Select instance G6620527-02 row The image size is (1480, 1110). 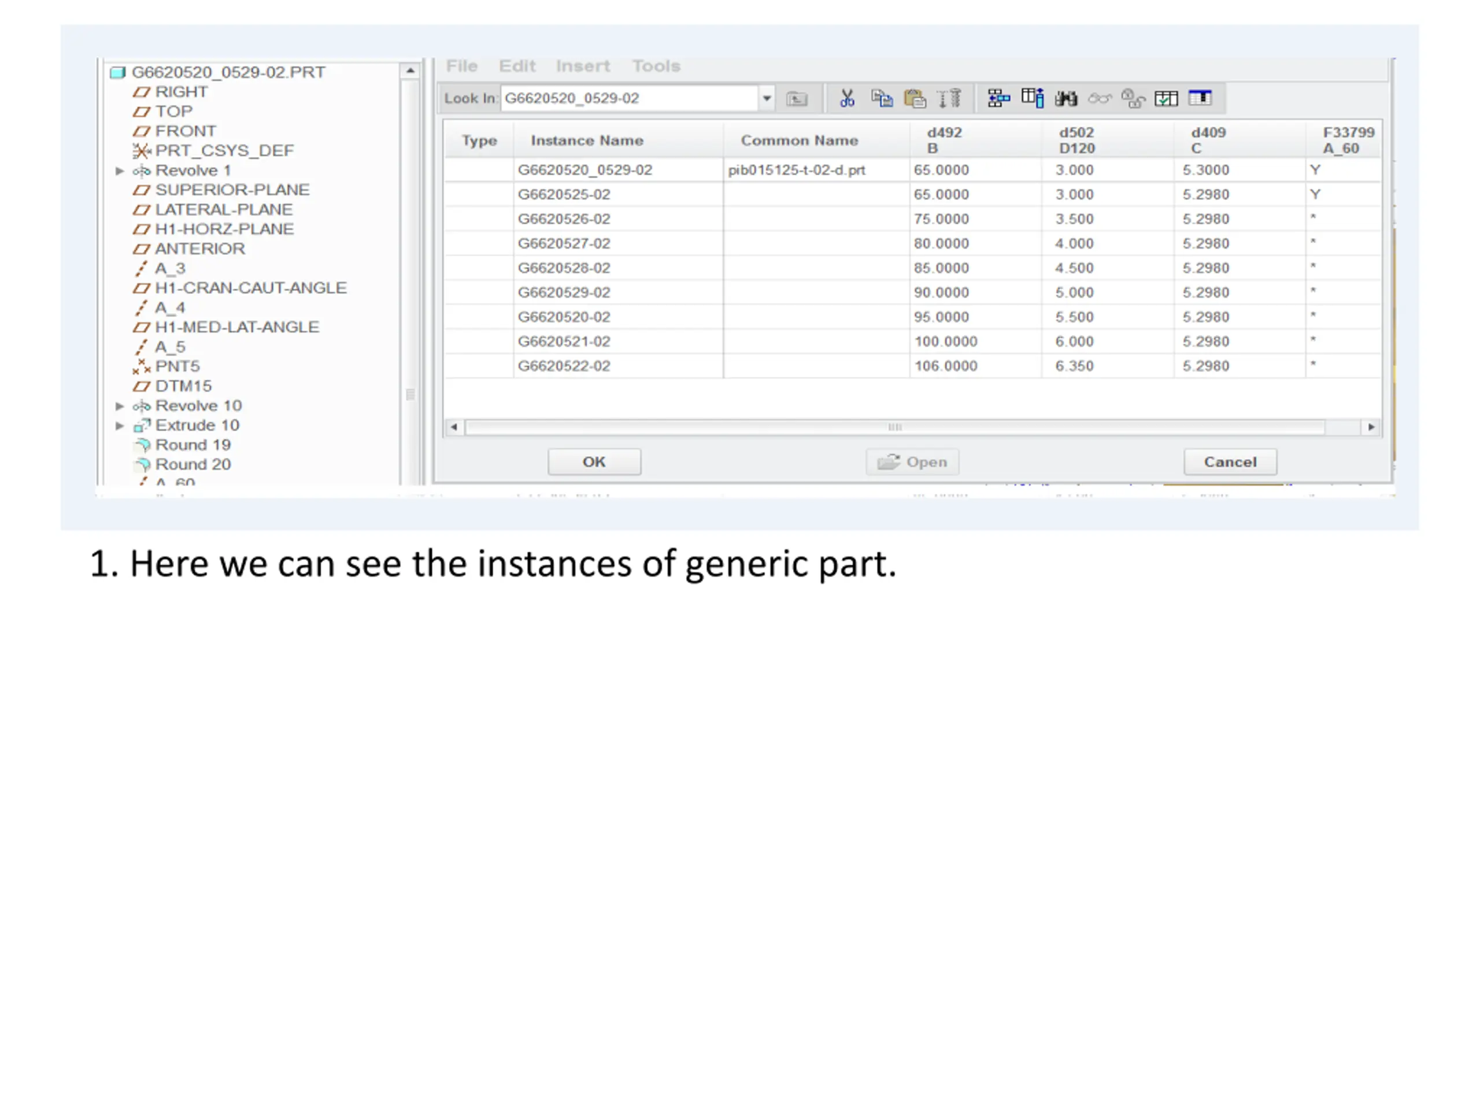pos(913,243)
